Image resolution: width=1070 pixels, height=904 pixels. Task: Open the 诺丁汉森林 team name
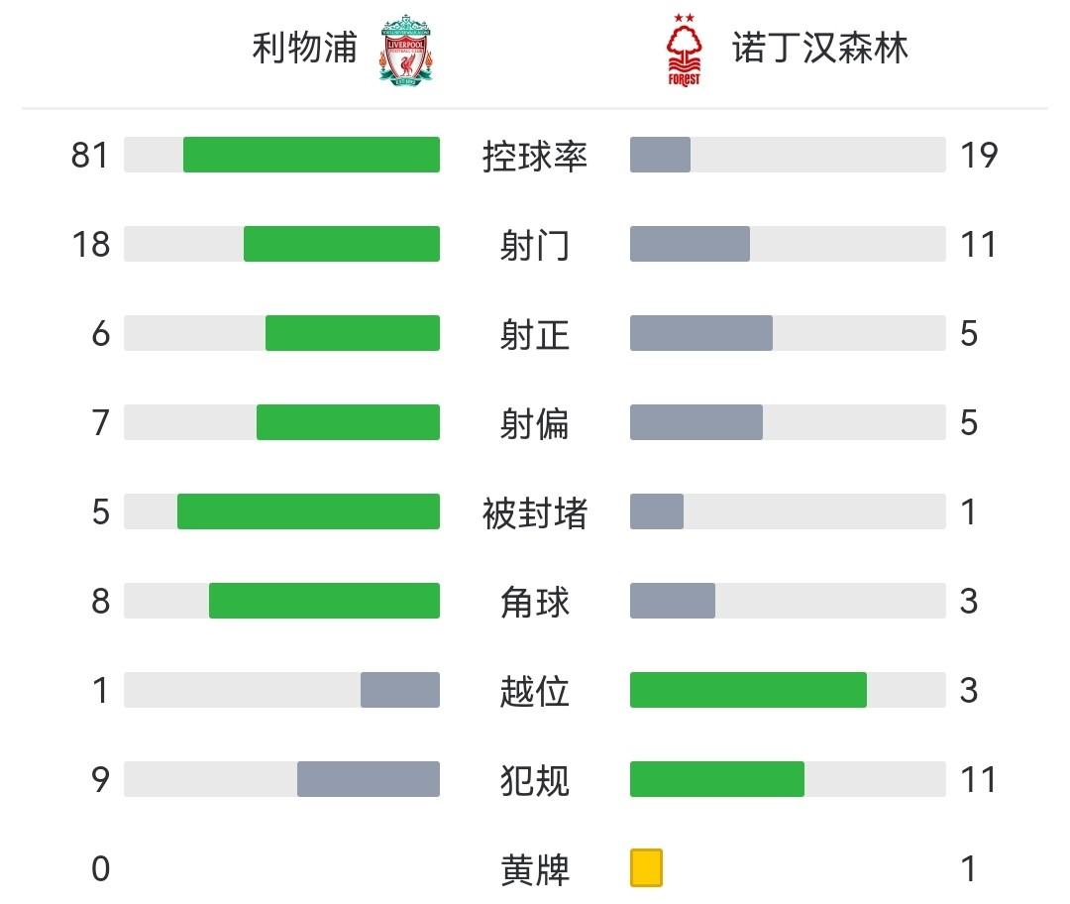[x=819, y=48]
